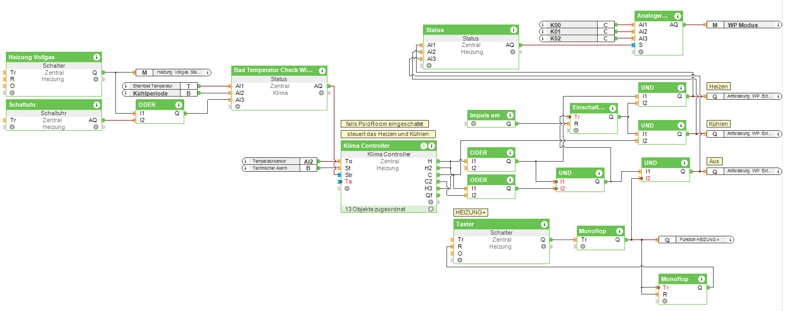The height and width of the screenshot is (311, 791).
Task: Select the yellow Heizen note label
Action: (718, 86)
